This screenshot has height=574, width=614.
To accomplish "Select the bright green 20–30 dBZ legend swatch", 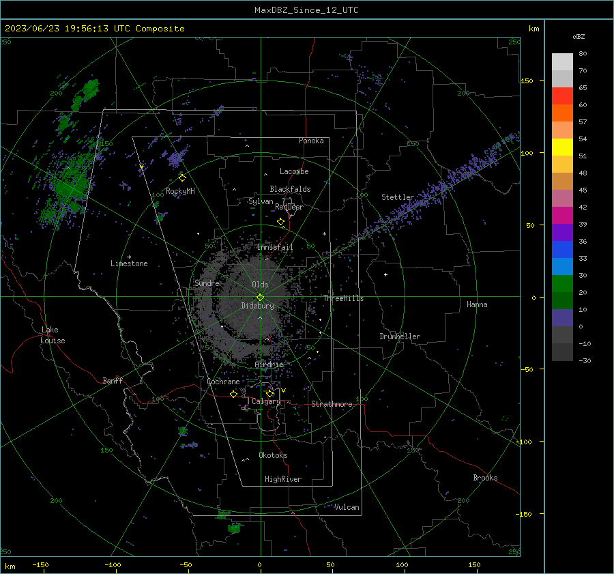I will point(562,284).
